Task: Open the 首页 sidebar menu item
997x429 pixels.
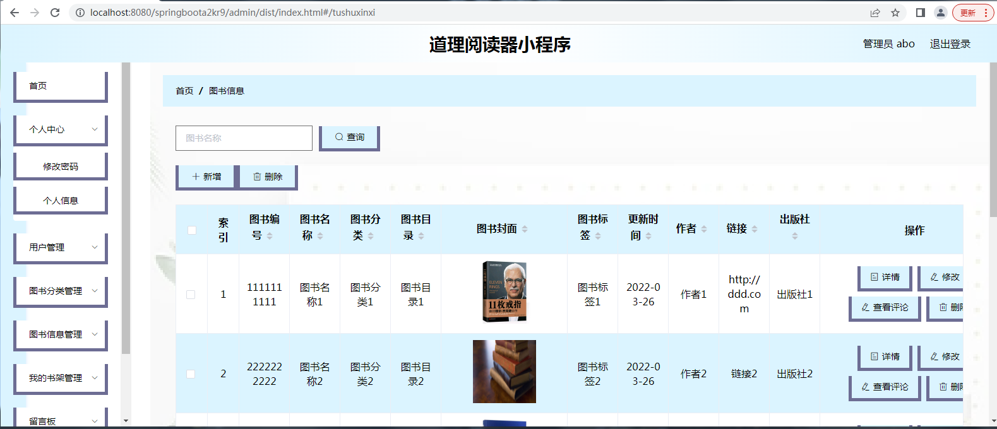Action: click(61, 86)
